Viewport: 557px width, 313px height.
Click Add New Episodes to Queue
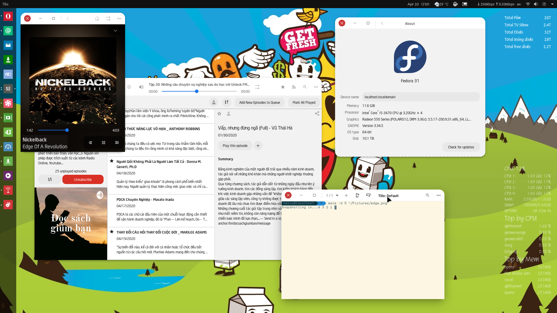pyautogui.click(x=259, y=102)
